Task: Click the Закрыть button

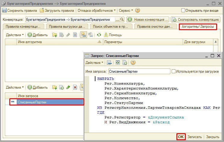Action: [213, 137]
